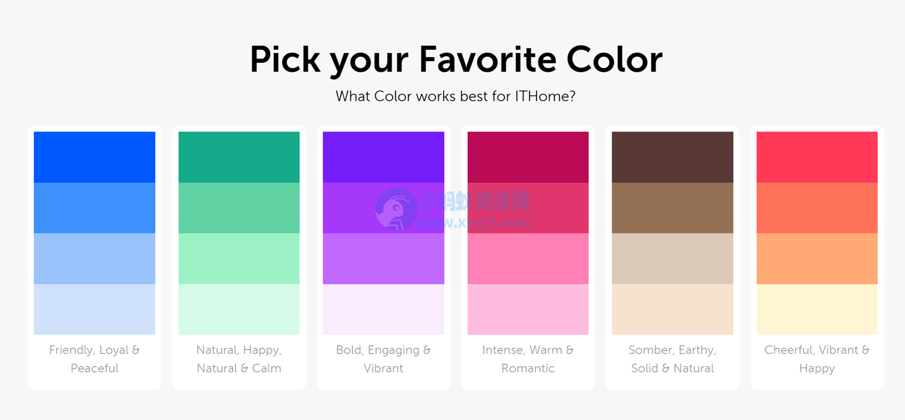Click the pale yellow bottom swatch

(817, 309)
